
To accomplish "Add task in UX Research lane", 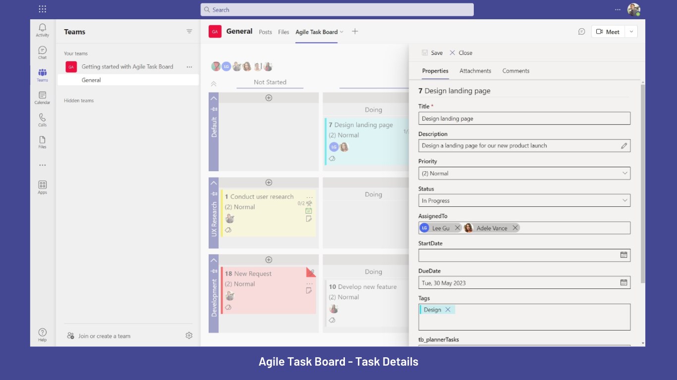I will (x=269, y=183).
